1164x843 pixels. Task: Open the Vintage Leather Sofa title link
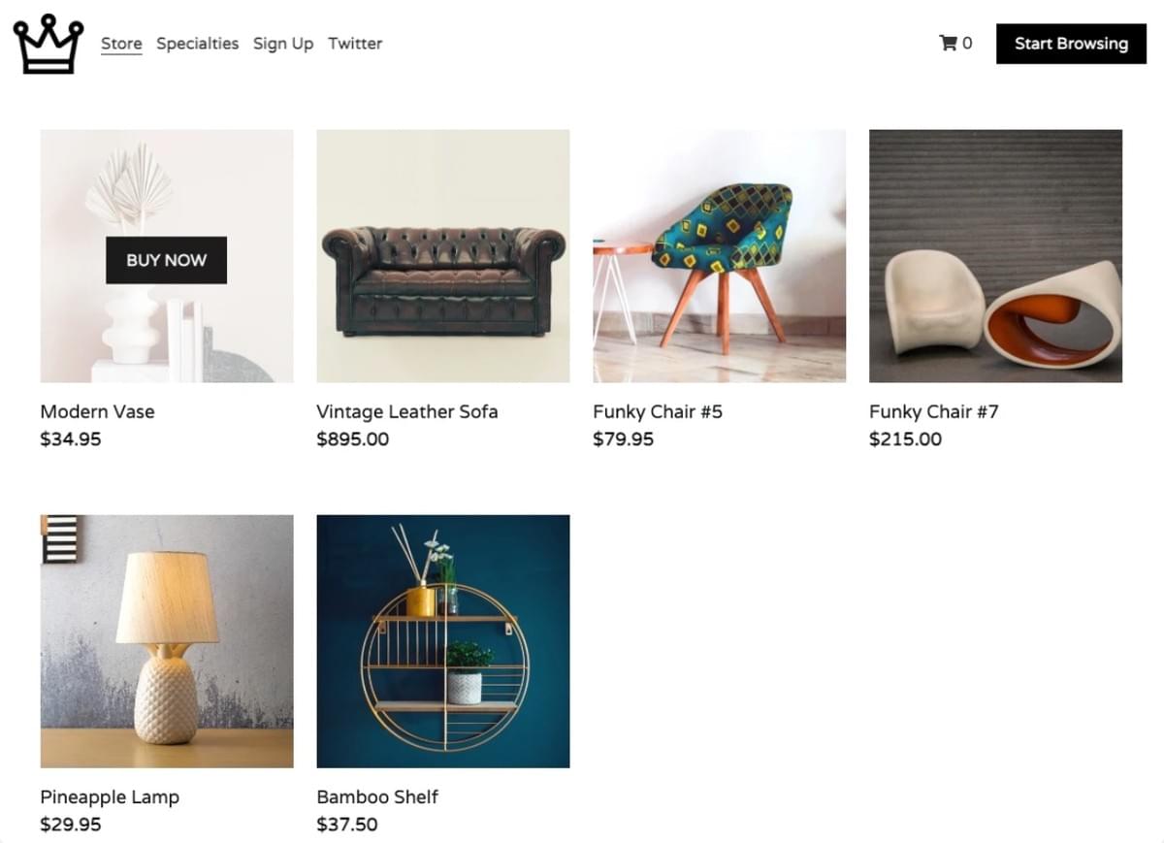(407, 411)
